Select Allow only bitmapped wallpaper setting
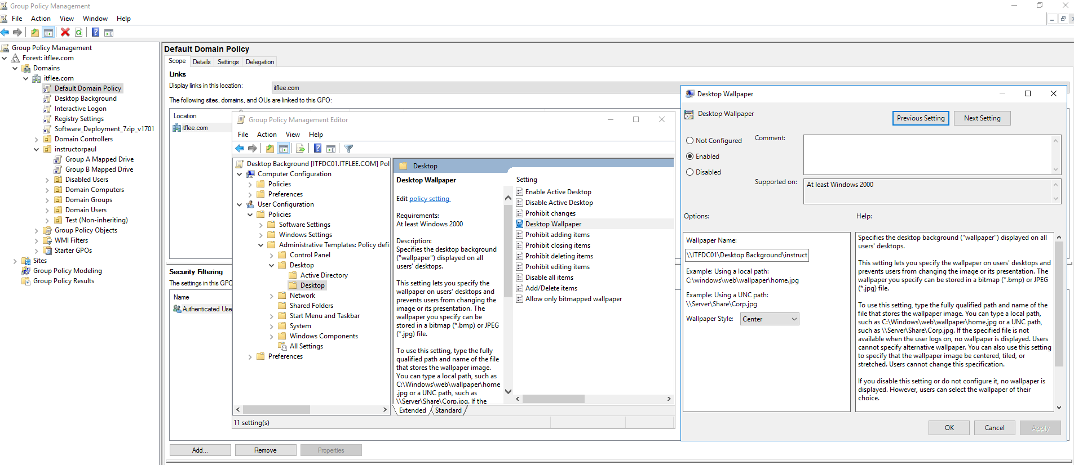Screen dimensions: 1074x465 [573, 299]
